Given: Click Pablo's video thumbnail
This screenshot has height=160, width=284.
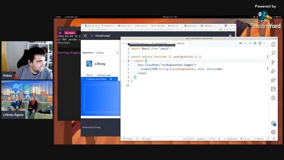Looking at the screenshot, I should (x=27, y=60).
